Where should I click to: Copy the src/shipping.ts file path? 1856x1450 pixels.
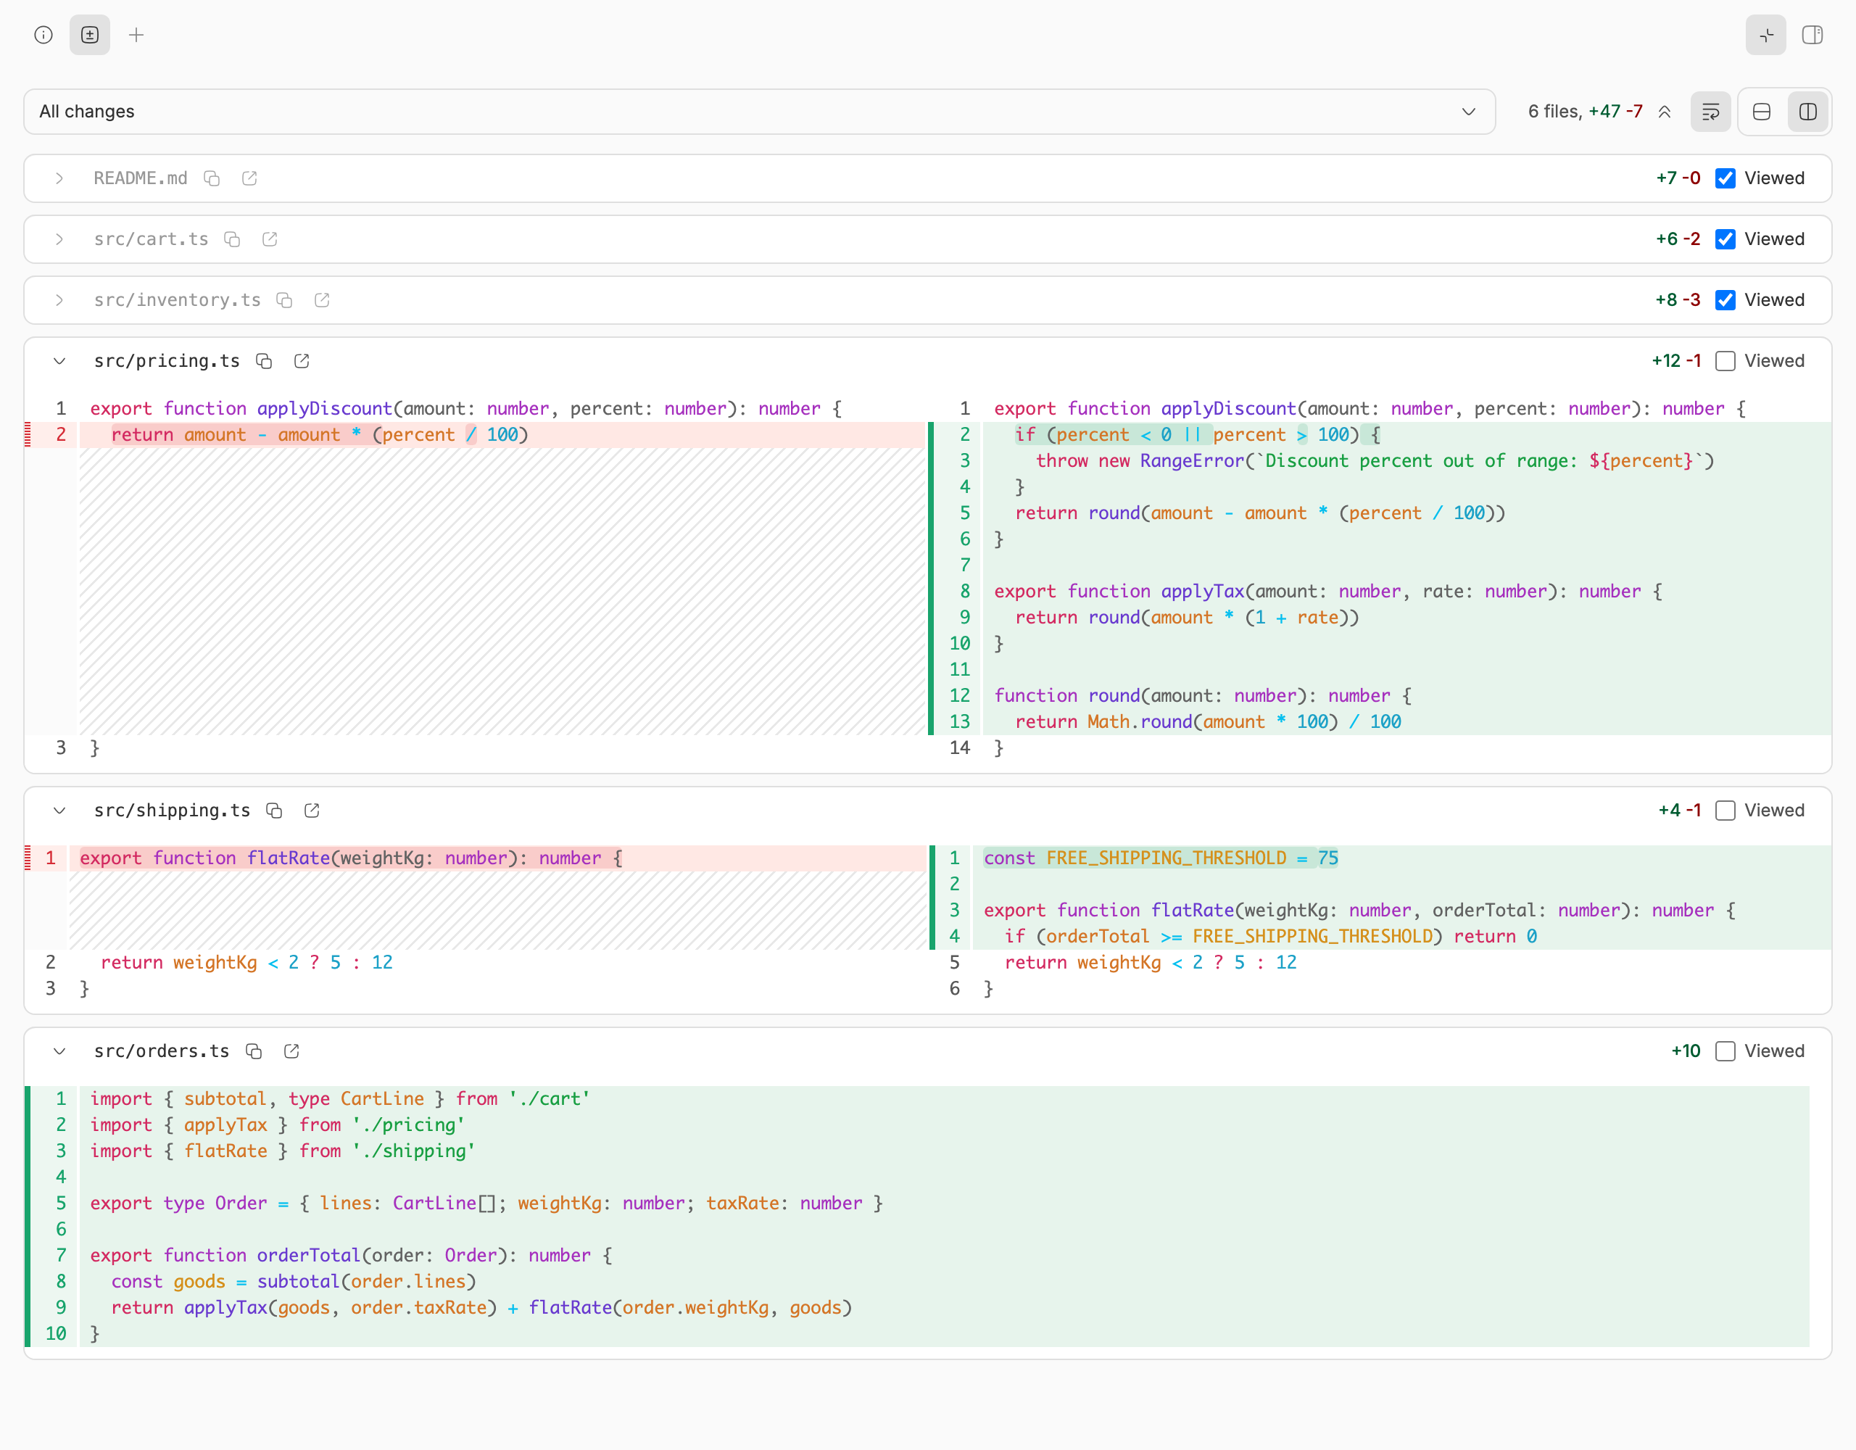pos(275,811)
